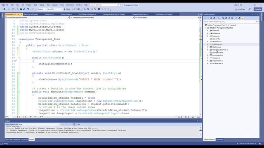Collapse the namespace Transparent_Form code block
The height and width of the screenshot is (148, 264).
[19, 39]
